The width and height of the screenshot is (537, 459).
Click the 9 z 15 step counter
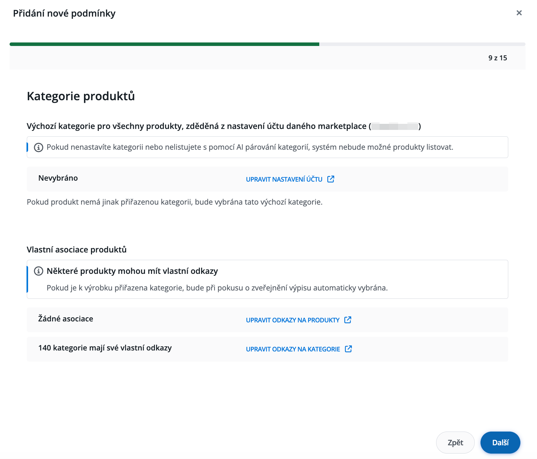point(497,58)
